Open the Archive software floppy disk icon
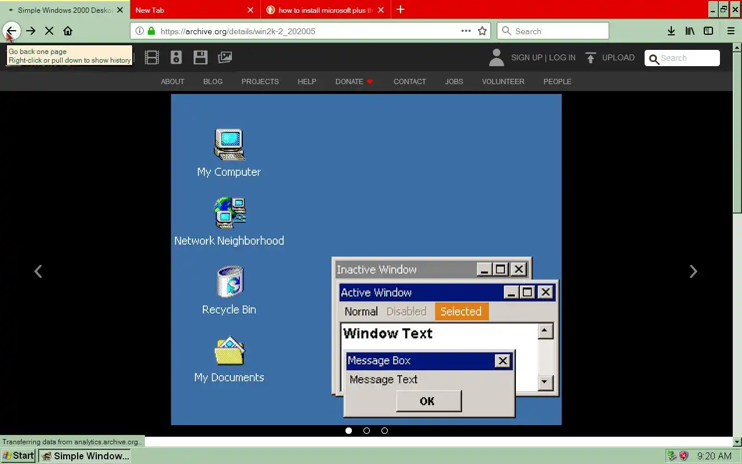This screenshot has width=742, height=464. (201, 57)
